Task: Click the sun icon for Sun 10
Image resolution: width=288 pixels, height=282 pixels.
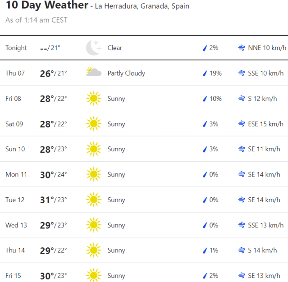Action: (x=93, y=149)
